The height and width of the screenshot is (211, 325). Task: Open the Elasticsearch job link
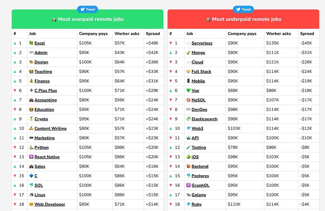pyautogui.click(x=204, y=119)
